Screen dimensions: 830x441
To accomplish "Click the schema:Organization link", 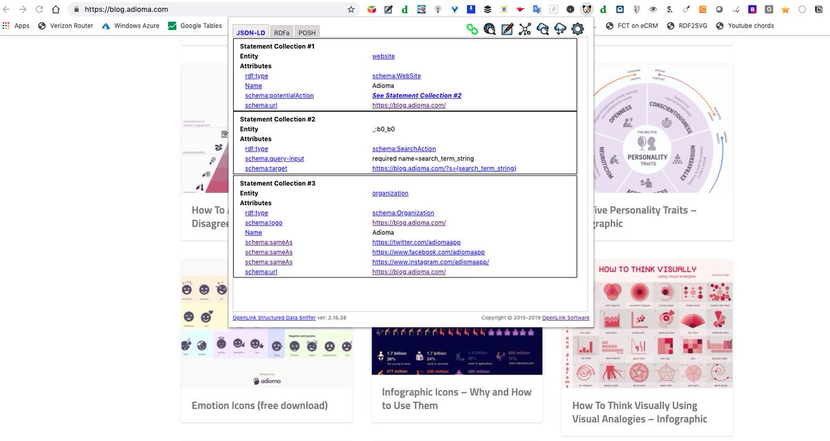I will pyautogui.click(x=403, y=213).
